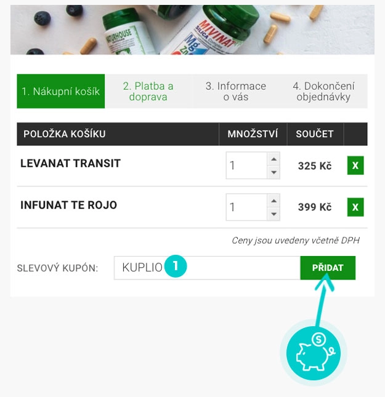Open the INFUNAT TE ROJO product name
Image resolution: width=385 pixels, height=397 pixels.
pyautogui.click(x=68, y=205)
